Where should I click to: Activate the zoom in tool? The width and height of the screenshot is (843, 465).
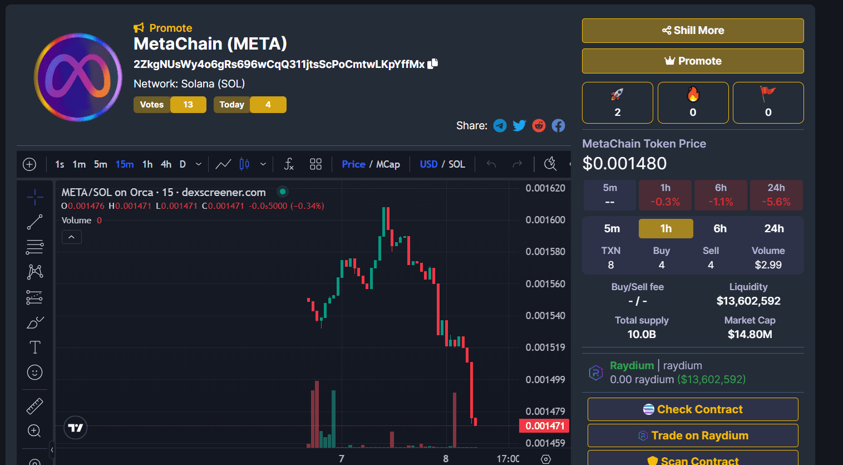coord(34,431)
